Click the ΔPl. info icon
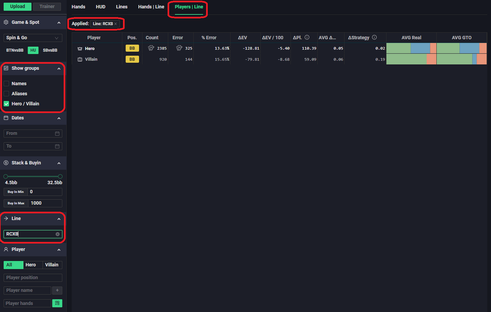Image resolution: width=491 pixels, height=312 pixels. [x=307, y=38]
